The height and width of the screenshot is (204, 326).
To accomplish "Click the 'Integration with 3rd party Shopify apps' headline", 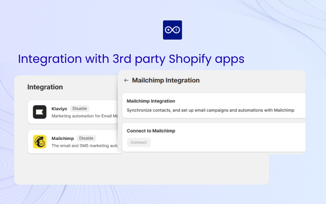I will (131, 59).
